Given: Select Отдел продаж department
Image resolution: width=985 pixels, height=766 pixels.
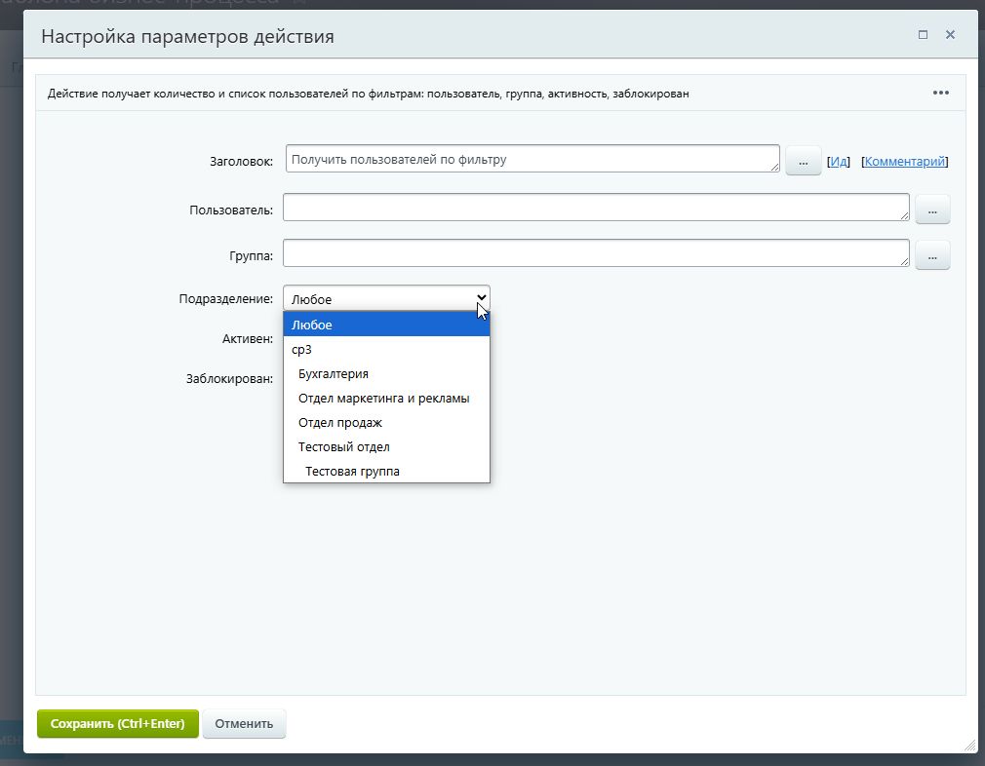Looking at the screenshot, I should [x=386, y=423].
